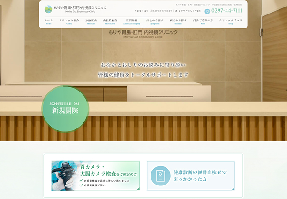Screen dimensions: 287x199
Task: Open the クリニック紹介 menu item
Action: (x=69, y=21)
